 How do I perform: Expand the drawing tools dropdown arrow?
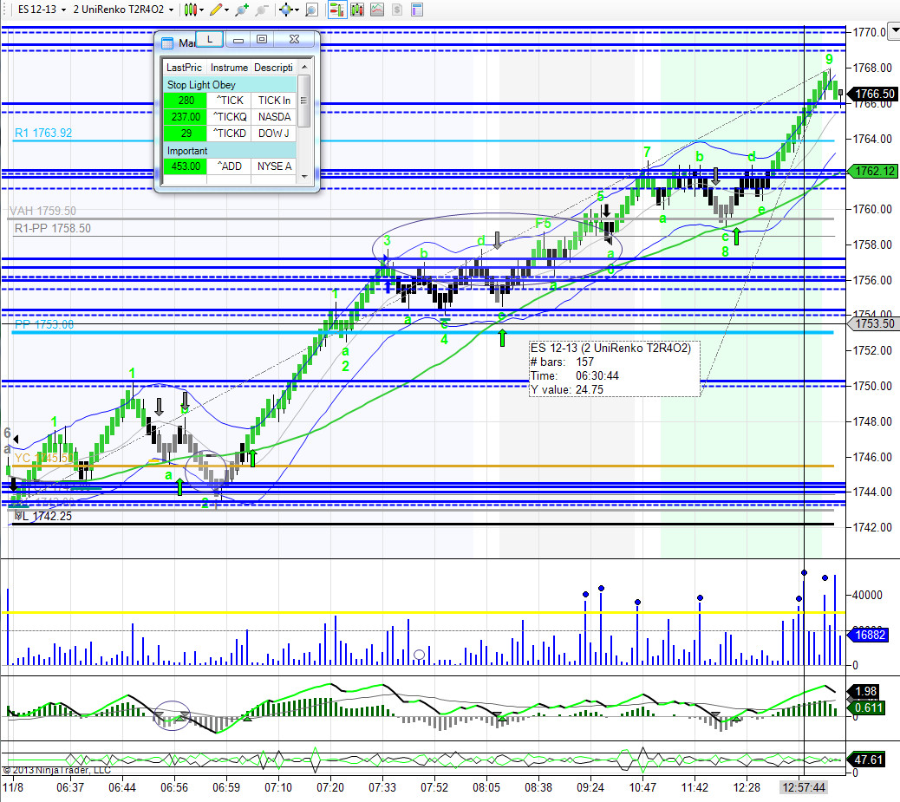pos(226,10)
